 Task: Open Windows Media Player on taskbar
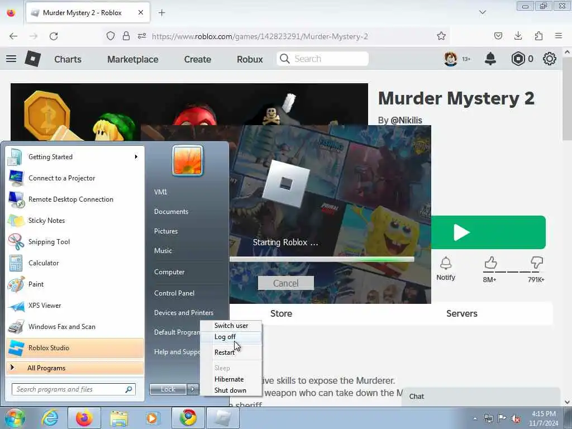(152, 418)
